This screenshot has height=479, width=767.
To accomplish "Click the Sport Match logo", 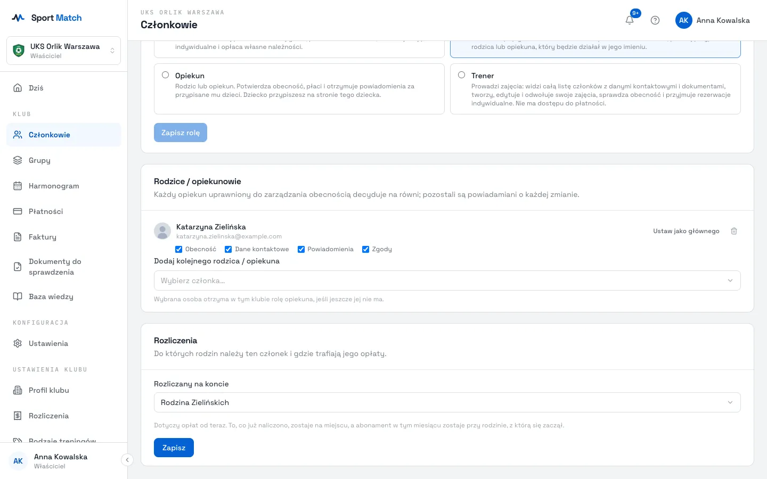I will pyautogui.click(x=47, y=18).
